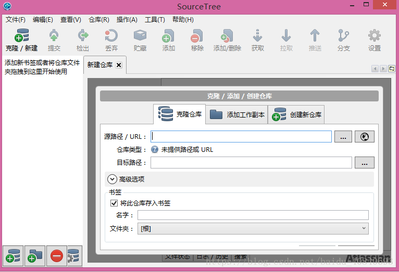Click browse button next to 源路径 / URL
Viewport: 399px width, 272px height.
click(x=343, y=137)
